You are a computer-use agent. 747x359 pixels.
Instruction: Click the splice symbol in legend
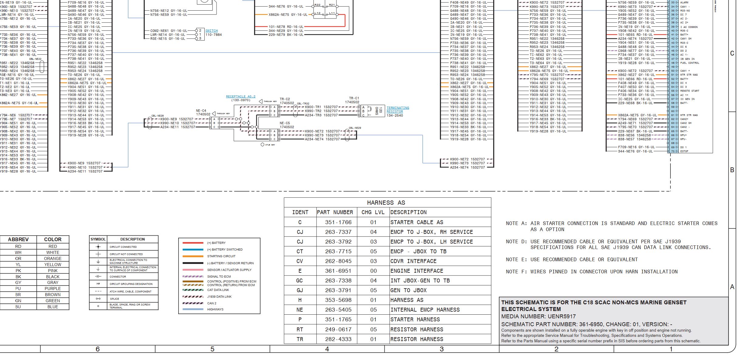pyautogui.click(x=98, y=299)
